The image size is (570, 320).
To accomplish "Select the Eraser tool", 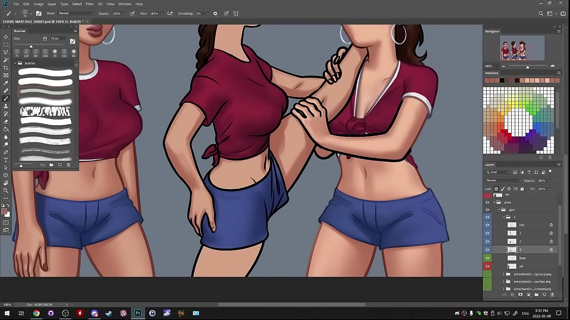I will [x=6, y=121].
